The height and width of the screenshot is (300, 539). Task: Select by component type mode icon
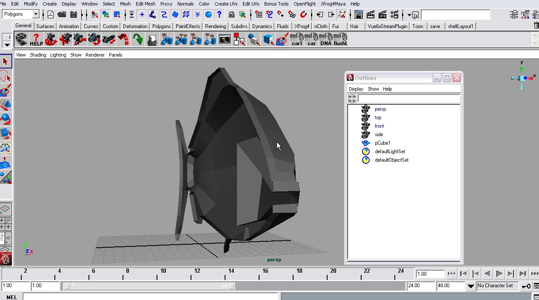pyautogui.click(x=117, y=14)
